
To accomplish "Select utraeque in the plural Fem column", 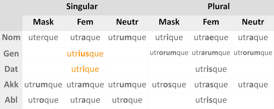I will pyautogui.click(x=211, y=38).
